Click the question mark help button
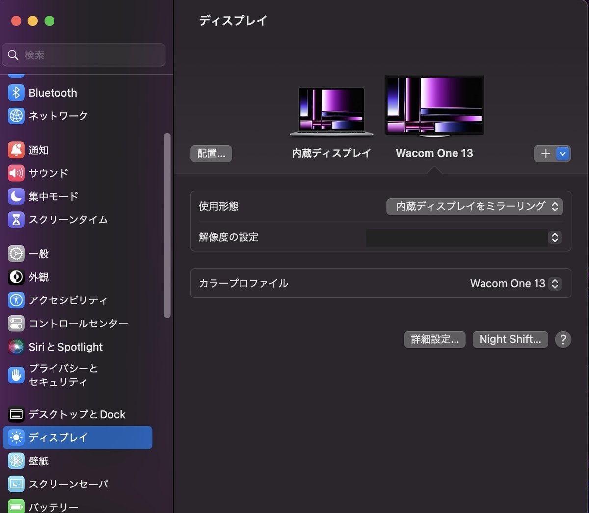The height and width of the screenshot is (513, 589). (x=563, y=339)
